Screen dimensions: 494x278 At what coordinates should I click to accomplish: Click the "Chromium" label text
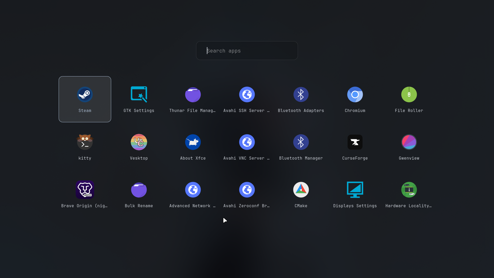[x=355, y=111]
